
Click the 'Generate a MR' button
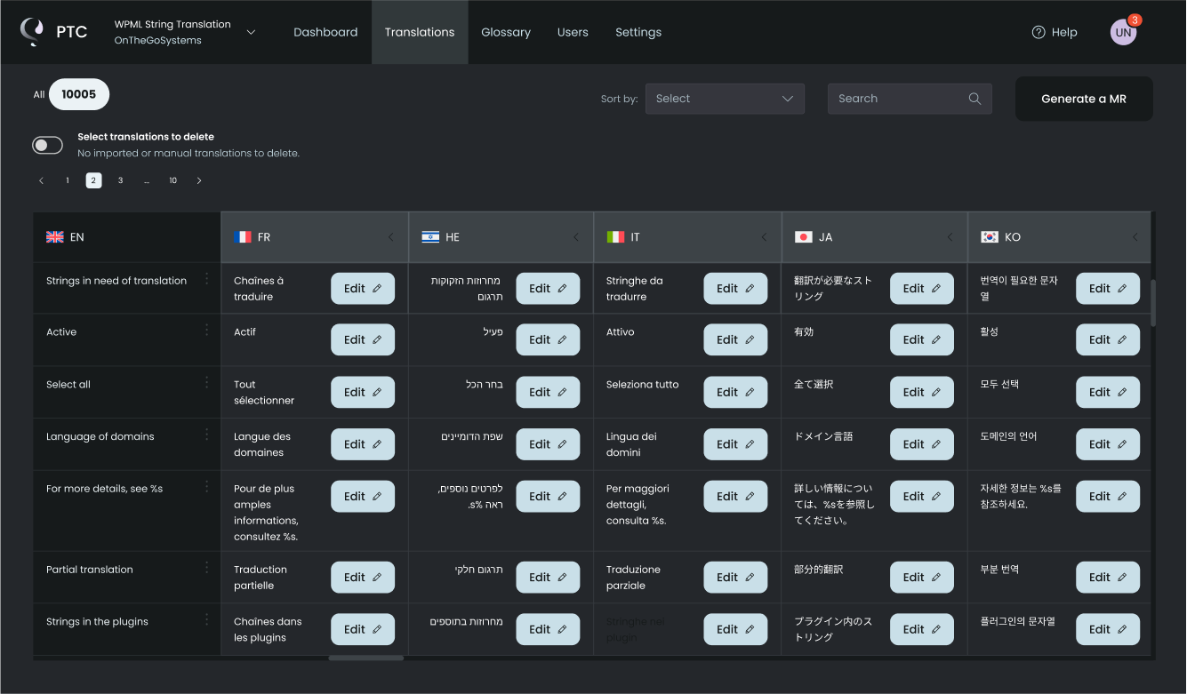1084,99
